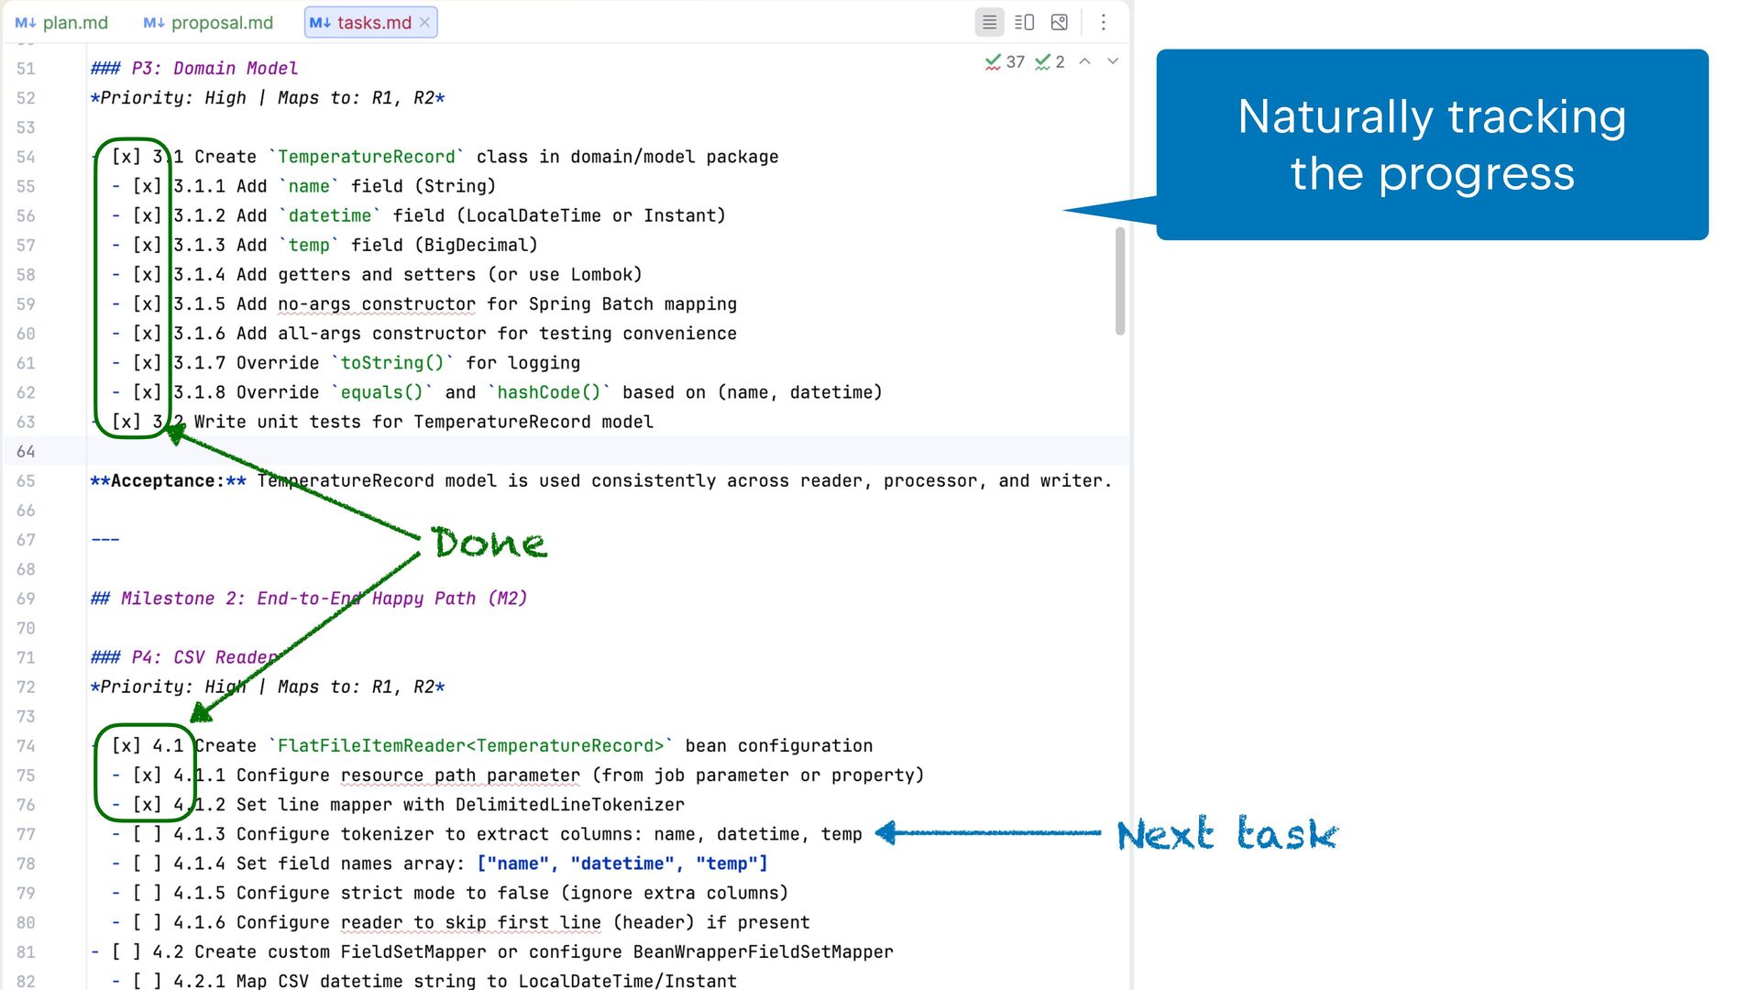Go to next highlighted problem arrow
This screenshot has height=990, width=1760.
(1113, 61)
